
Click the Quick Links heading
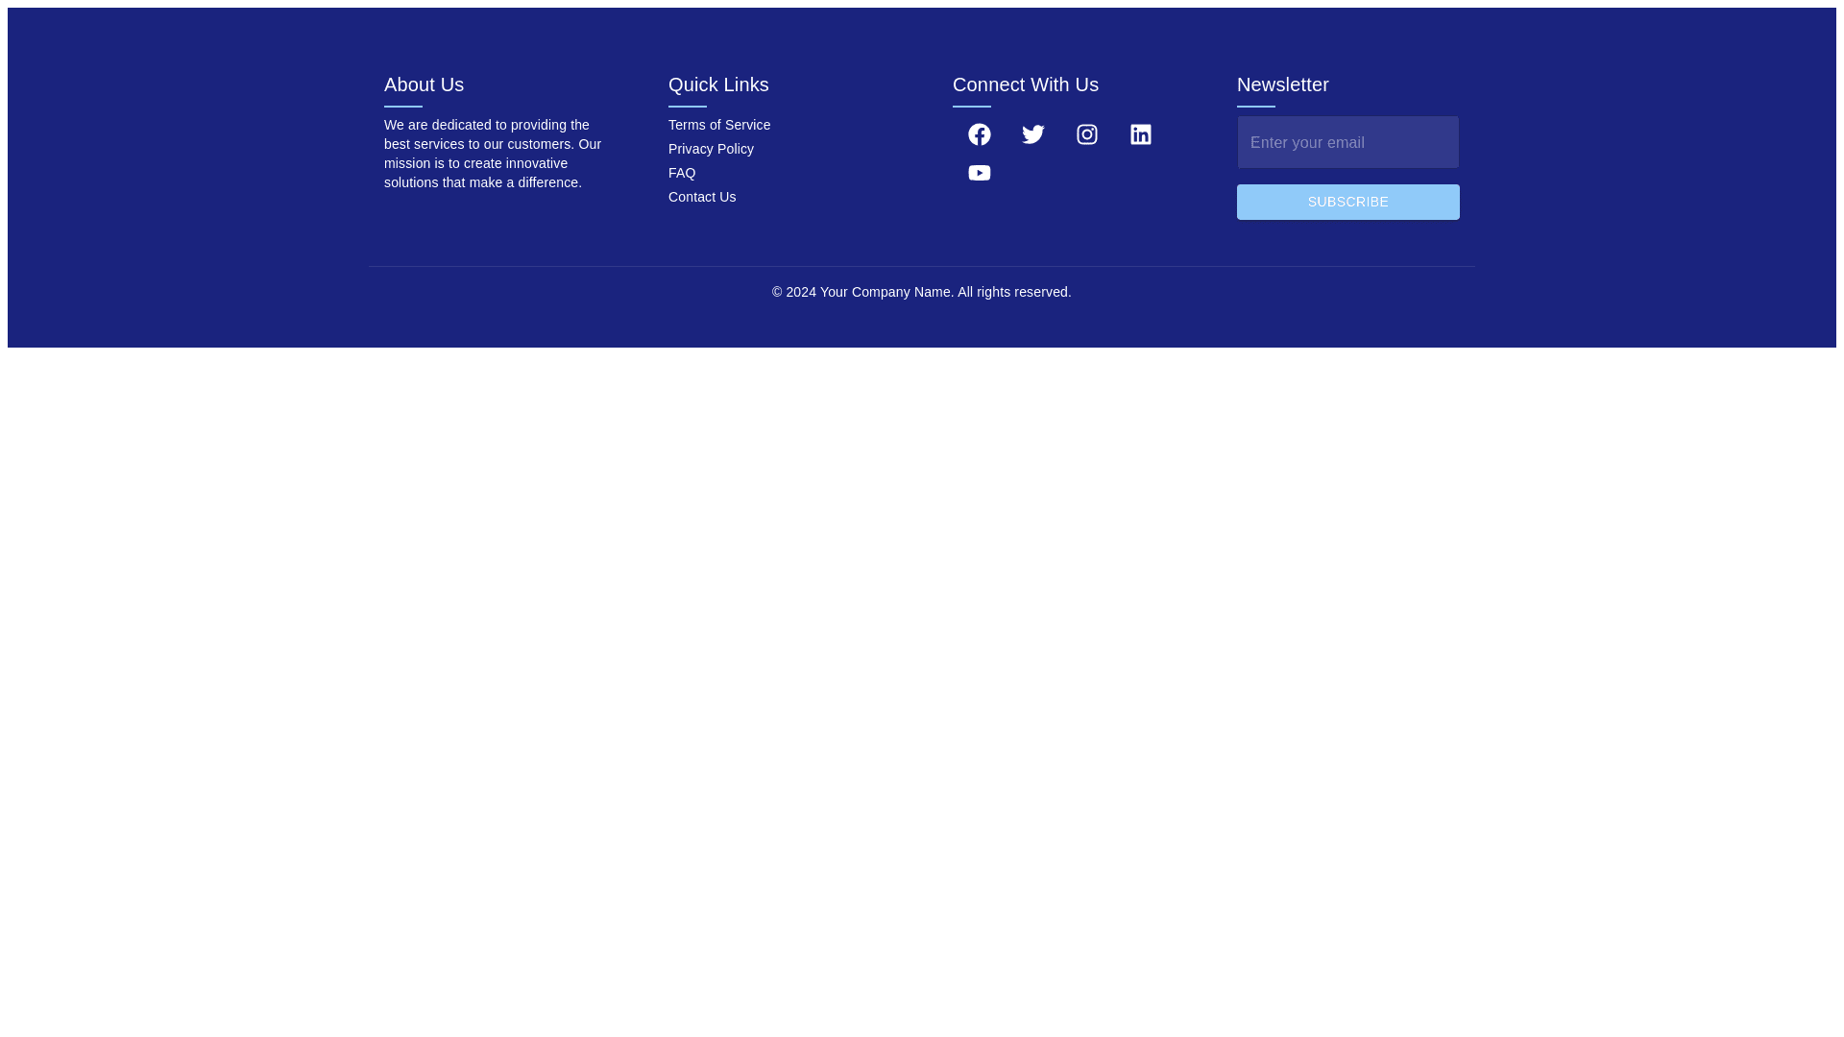pos(718,84)
